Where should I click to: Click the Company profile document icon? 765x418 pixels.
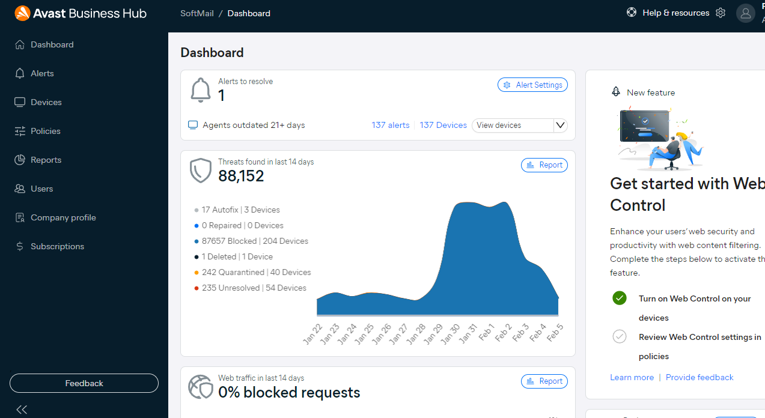tap(20, 217)
